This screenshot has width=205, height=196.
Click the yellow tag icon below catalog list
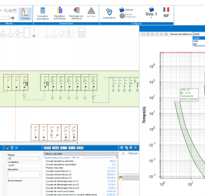coord(120,177)
